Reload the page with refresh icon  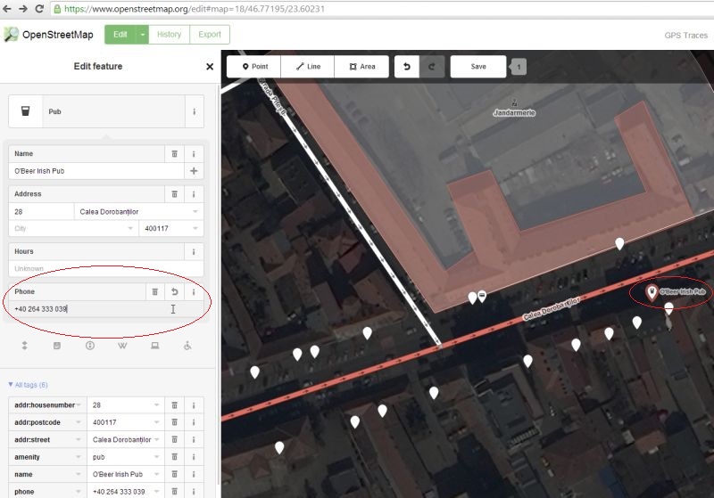click(x=39, y=9)
